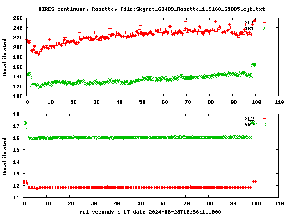This screenshot has height=216, width=288.
Task: Click the YR1 legend label in the top plot
Action: (249, 28)
